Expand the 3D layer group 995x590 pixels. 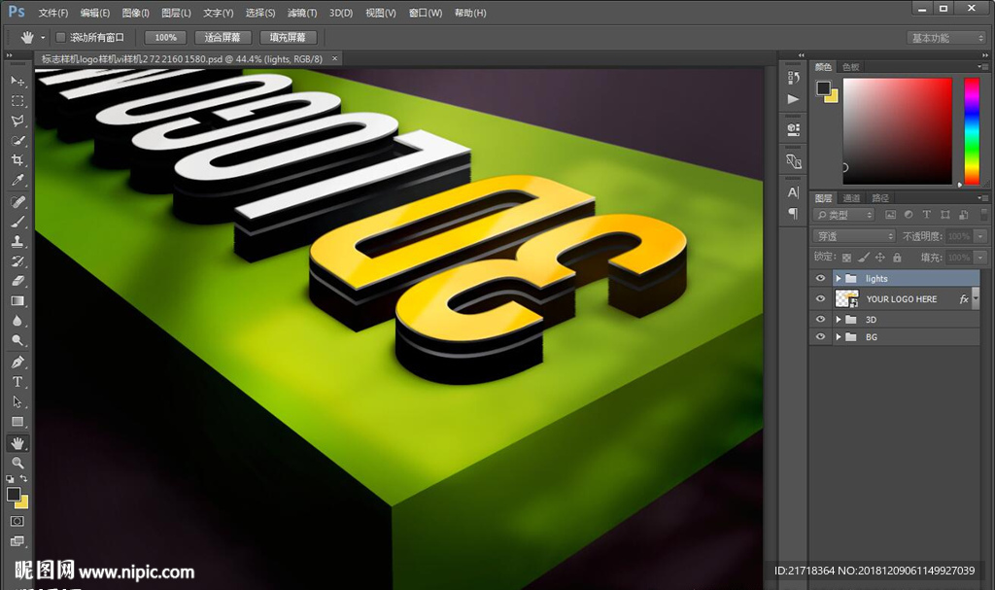click(838, 319)
